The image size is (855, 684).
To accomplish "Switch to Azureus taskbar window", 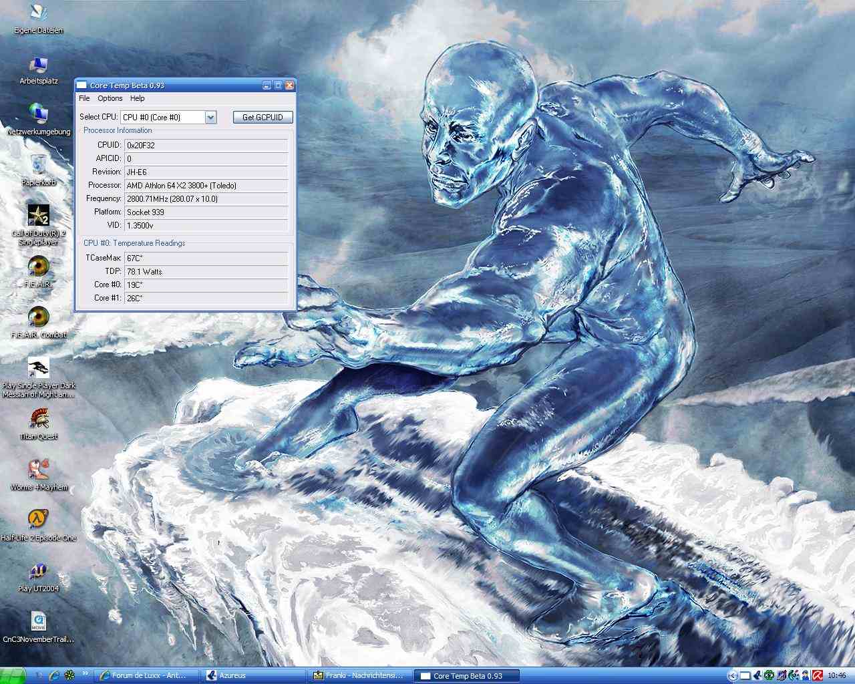I will (x=254, y=676).
